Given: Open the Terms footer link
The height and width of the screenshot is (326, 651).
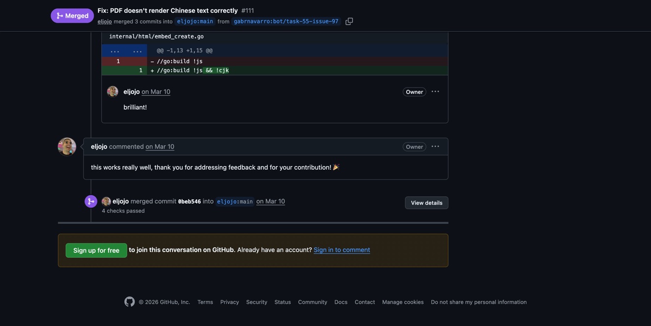Looking at the screenshot, I should coord(205,302).
